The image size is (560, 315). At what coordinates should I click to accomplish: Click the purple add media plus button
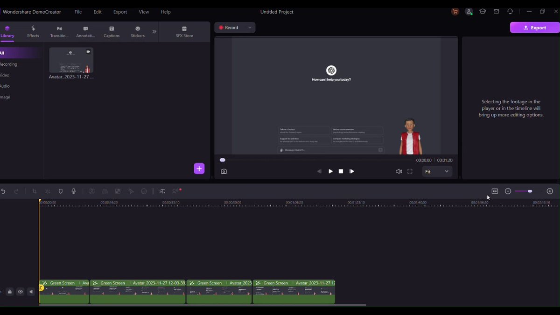(199, 168)
